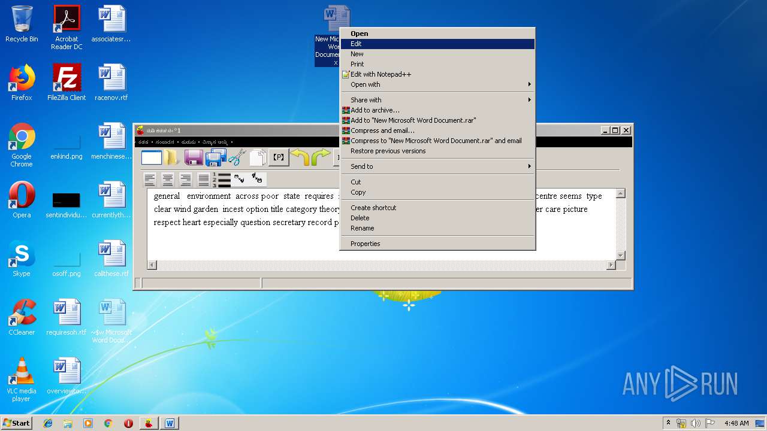Select Print from the context menu
This screenshot has width=767, height=431.
(x=437, y=64)
